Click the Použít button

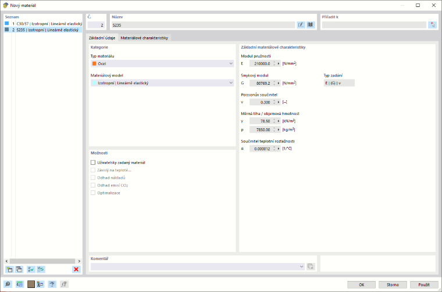click(424, 284)
